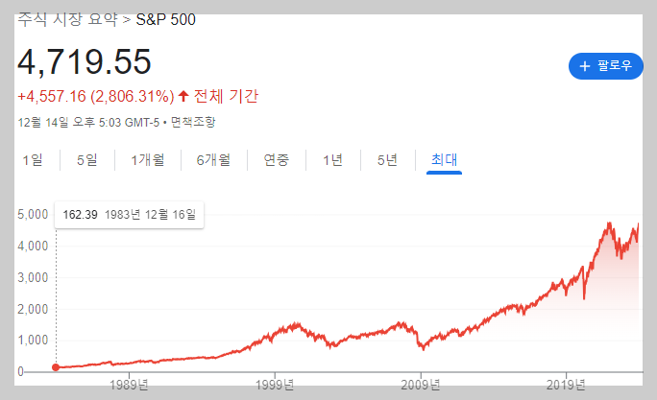The image size is (657, 400).
Task: Switch to the 6개월 range tab
Action: pos(213,160)
